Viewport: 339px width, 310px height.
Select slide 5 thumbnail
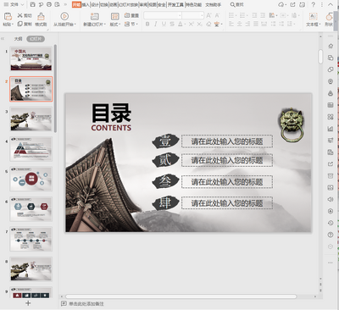point(31,179)
